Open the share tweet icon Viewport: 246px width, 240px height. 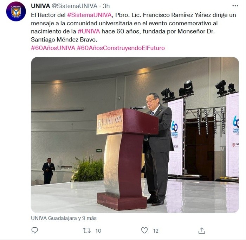pos(202,230)
